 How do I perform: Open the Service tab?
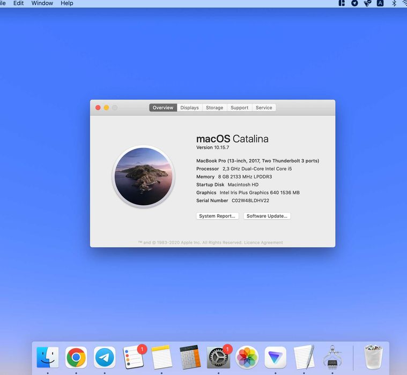pyautogui.click(x=264, y=108)
